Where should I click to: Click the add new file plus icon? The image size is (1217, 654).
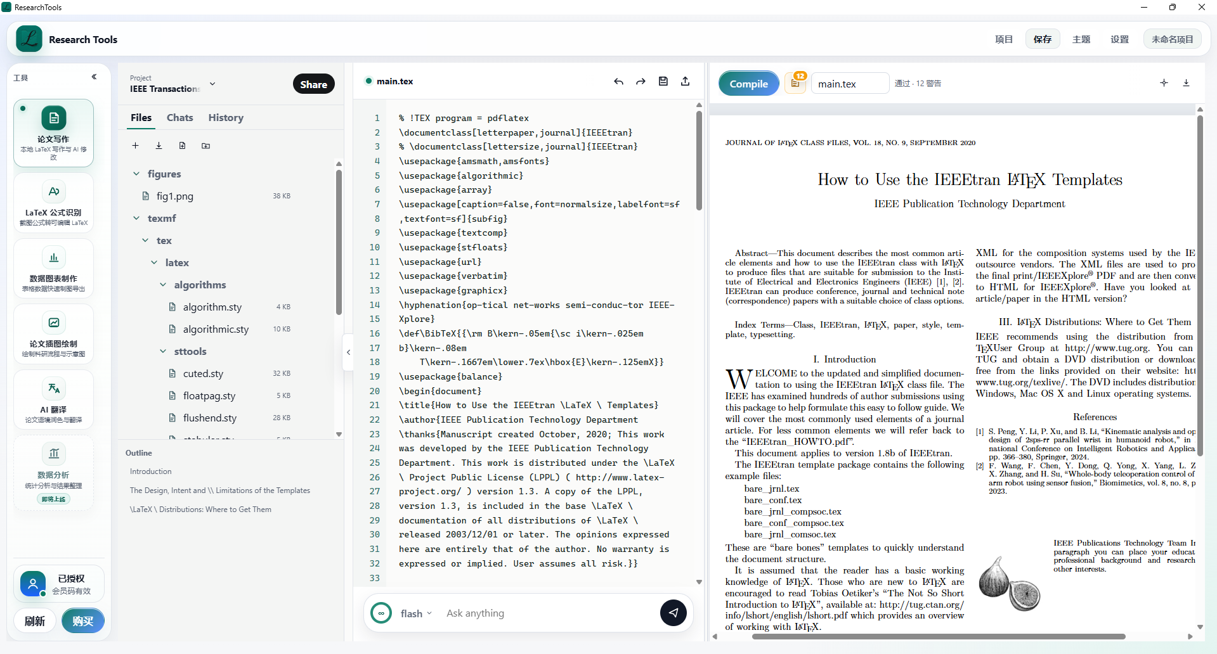pyautogui.click(x=135, y=146)
